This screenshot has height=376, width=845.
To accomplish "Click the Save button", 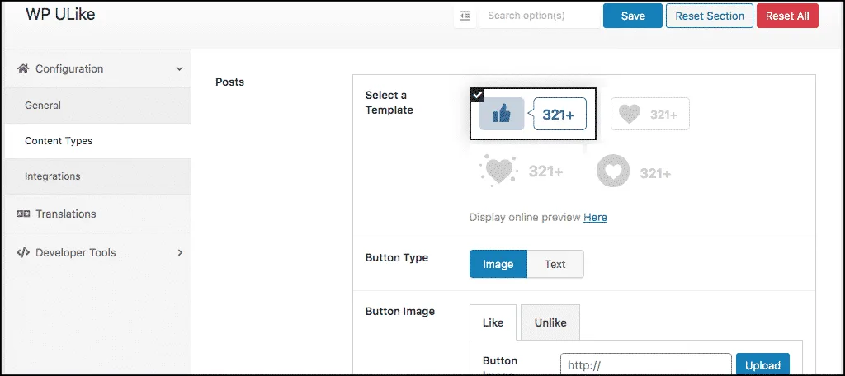I will click(x=633, y=16).
